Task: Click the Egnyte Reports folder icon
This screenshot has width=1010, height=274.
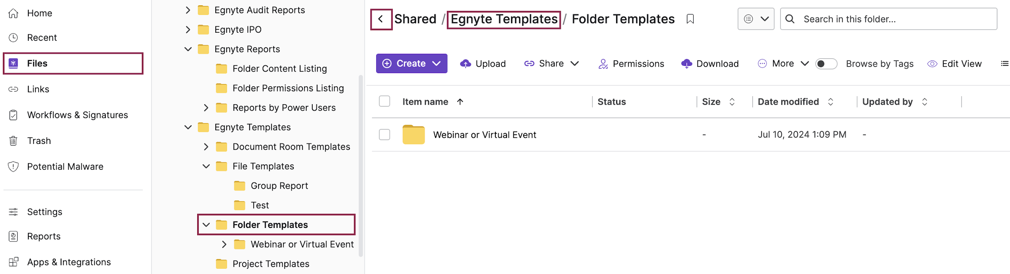Action: point(203,49)
